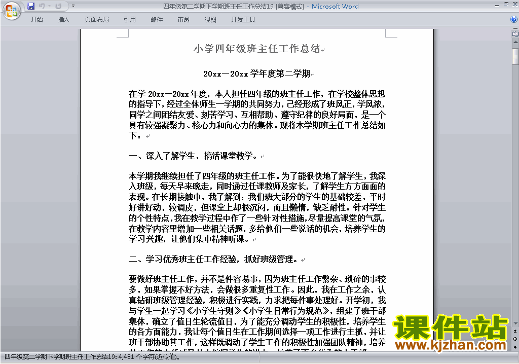519x364 pixels.
Task: Jump to previous page with double-up arrows
Action: point(515,331)
